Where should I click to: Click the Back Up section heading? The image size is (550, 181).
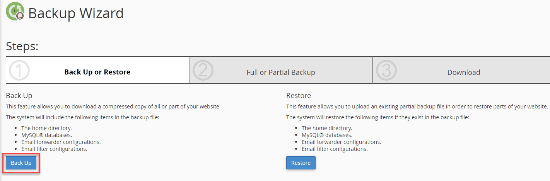pyautogui.click(x=19, y=95)
